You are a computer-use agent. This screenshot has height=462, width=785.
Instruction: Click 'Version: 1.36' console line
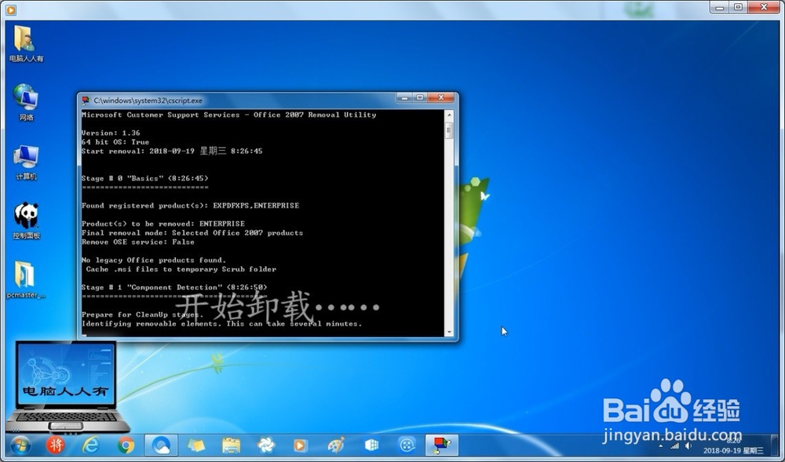pos(111,133)
